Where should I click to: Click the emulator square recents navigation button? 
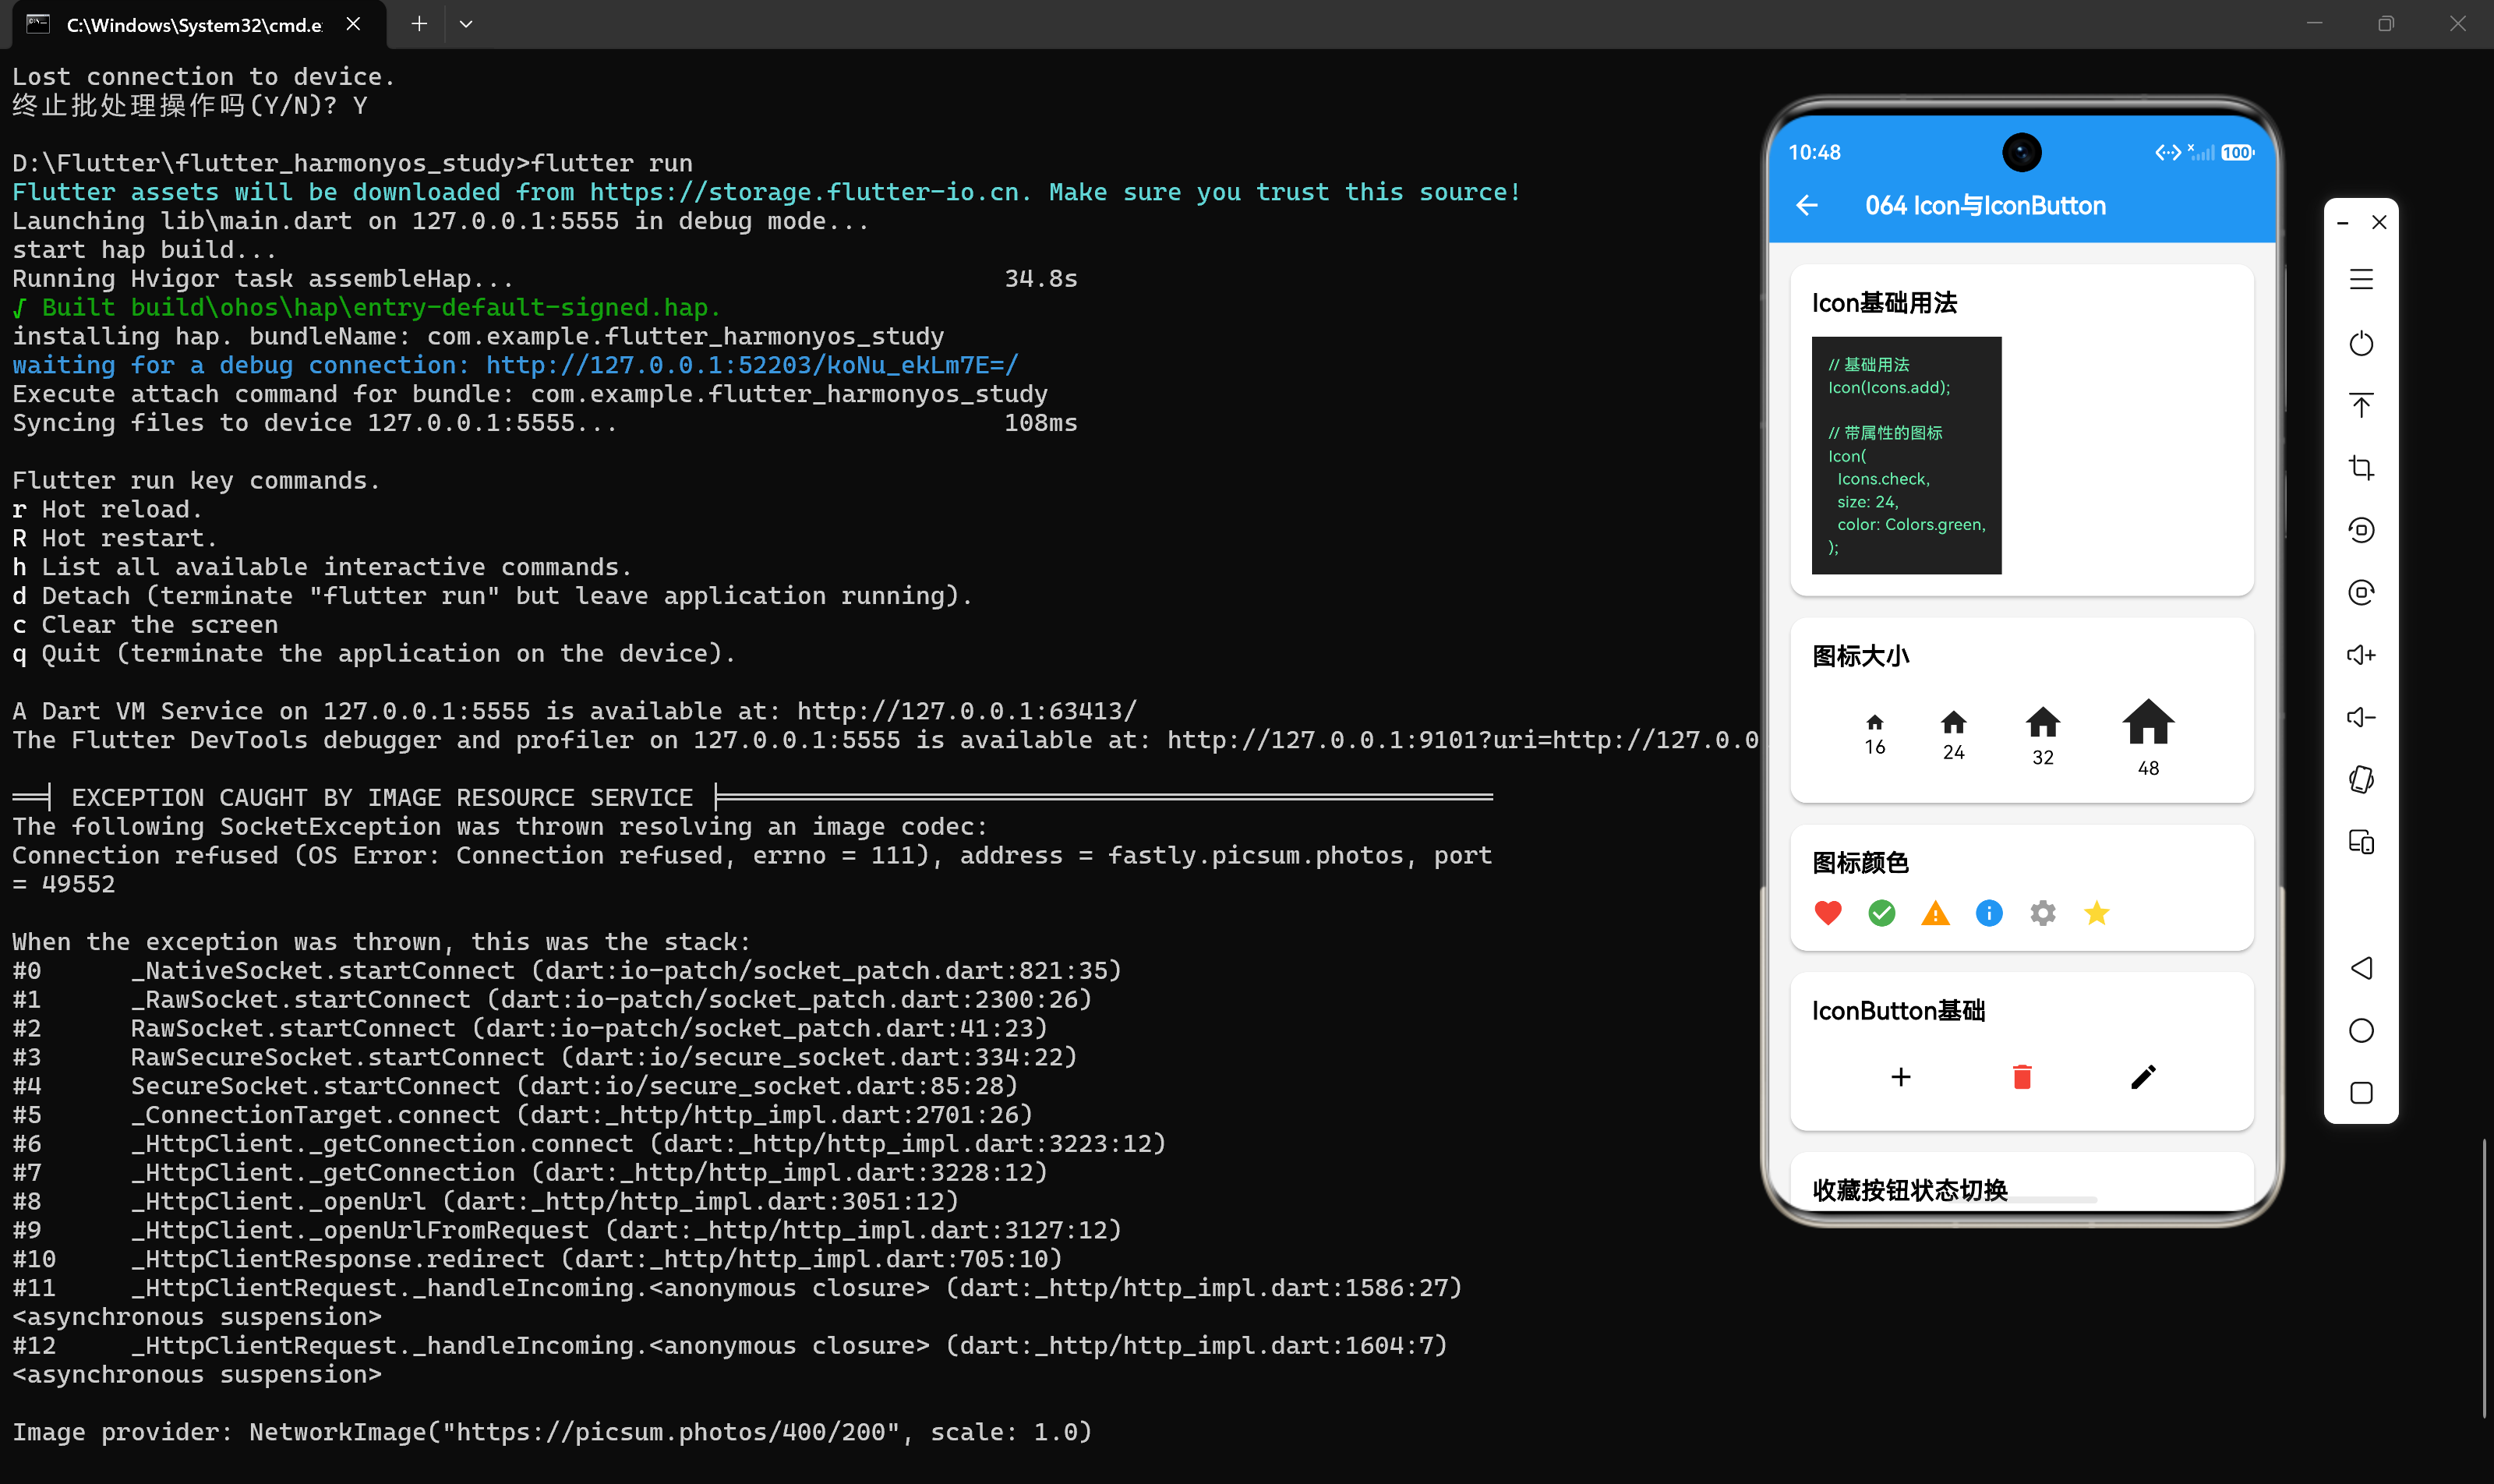point(2361,1093)
